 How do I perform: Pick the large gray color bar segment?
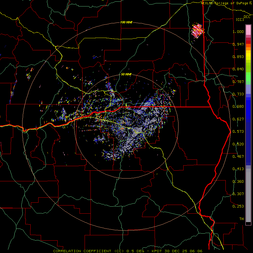coord(248,195)
